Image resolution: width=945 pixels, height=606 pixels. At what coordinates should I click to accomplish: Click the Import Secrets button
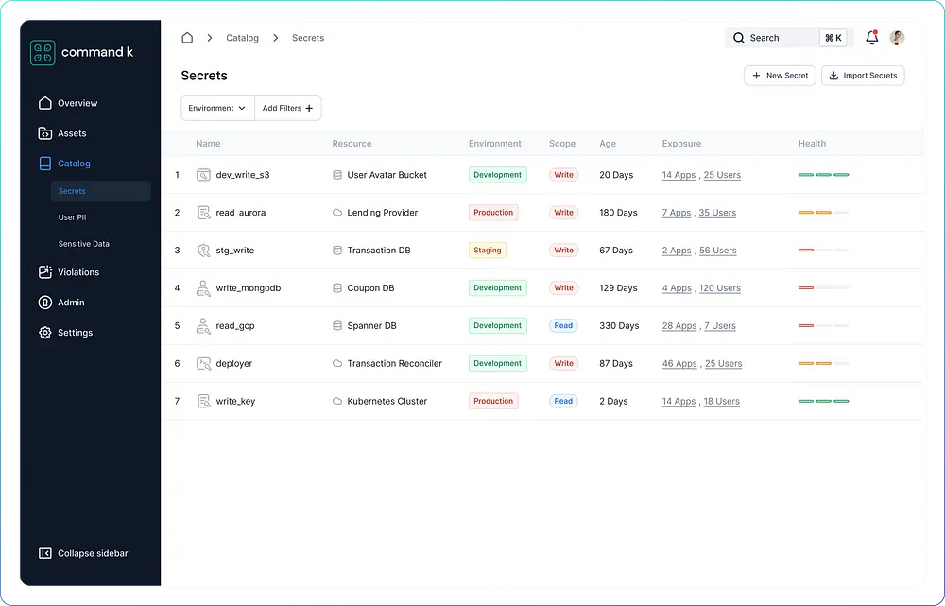coord(862,76)
